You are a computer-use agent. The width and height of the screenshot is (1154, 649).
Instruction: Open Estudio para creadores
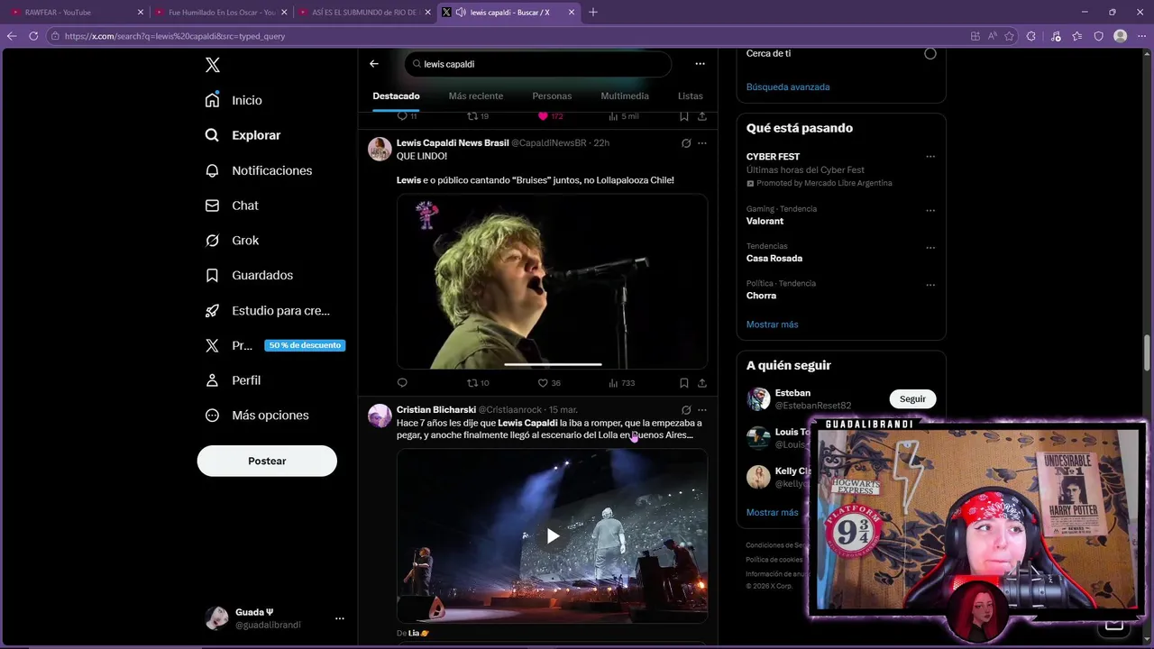coord(267,310)
